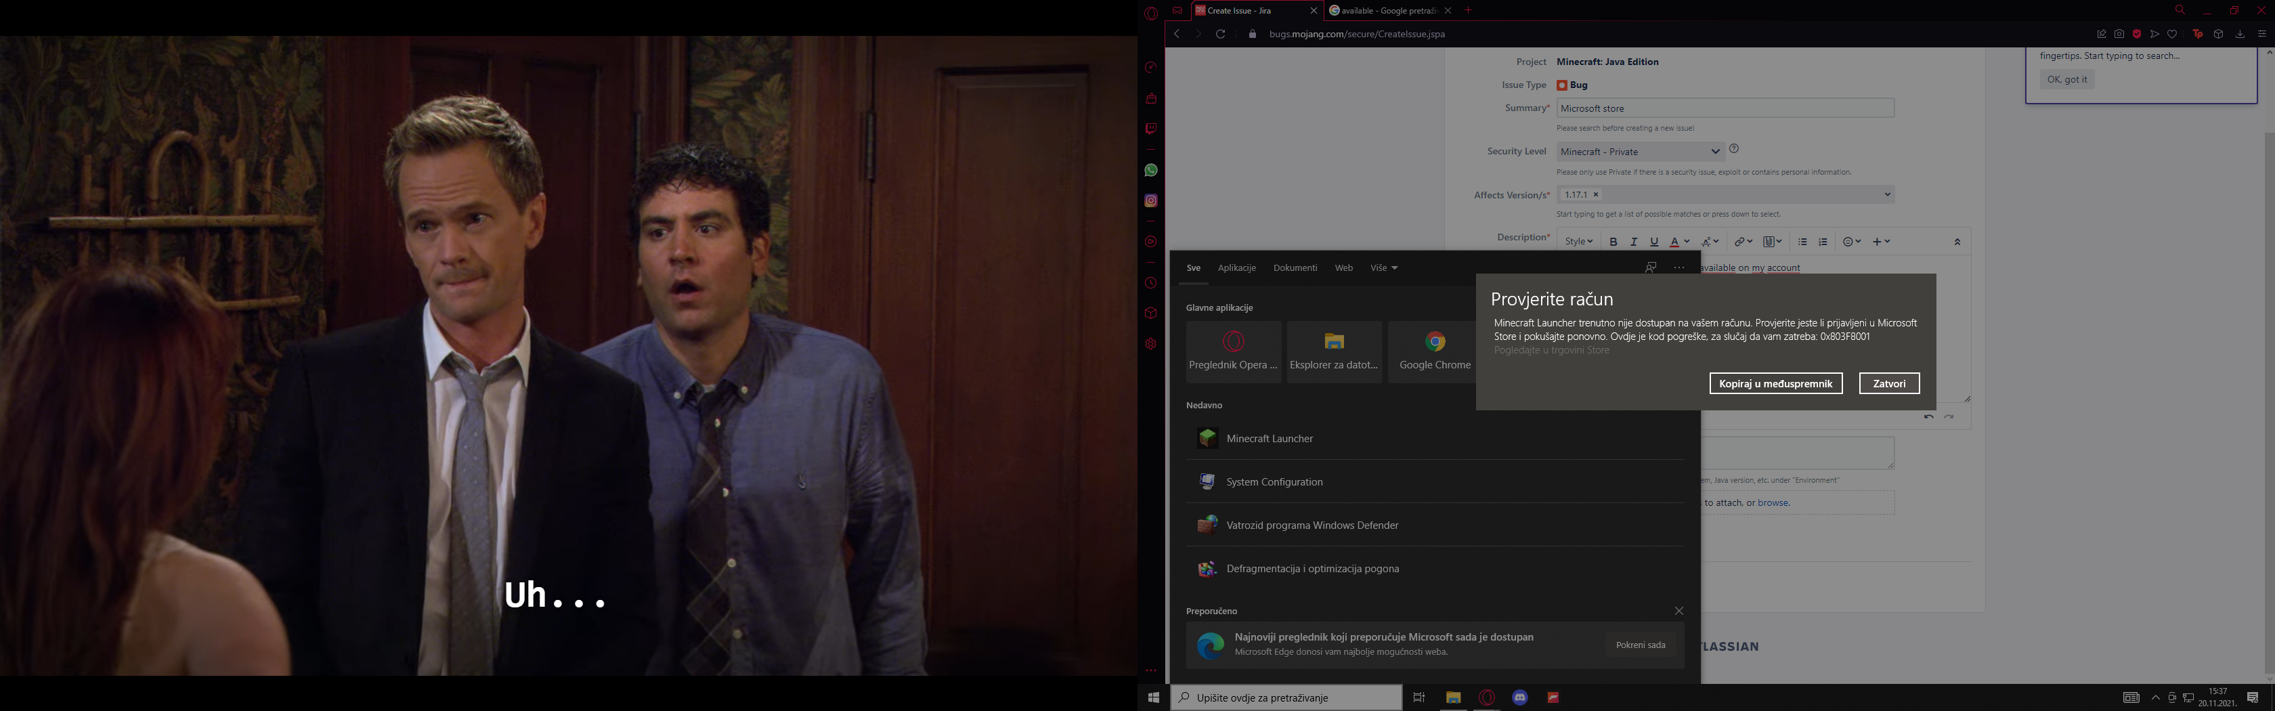Click the Summary input field

pos(1725,108)
